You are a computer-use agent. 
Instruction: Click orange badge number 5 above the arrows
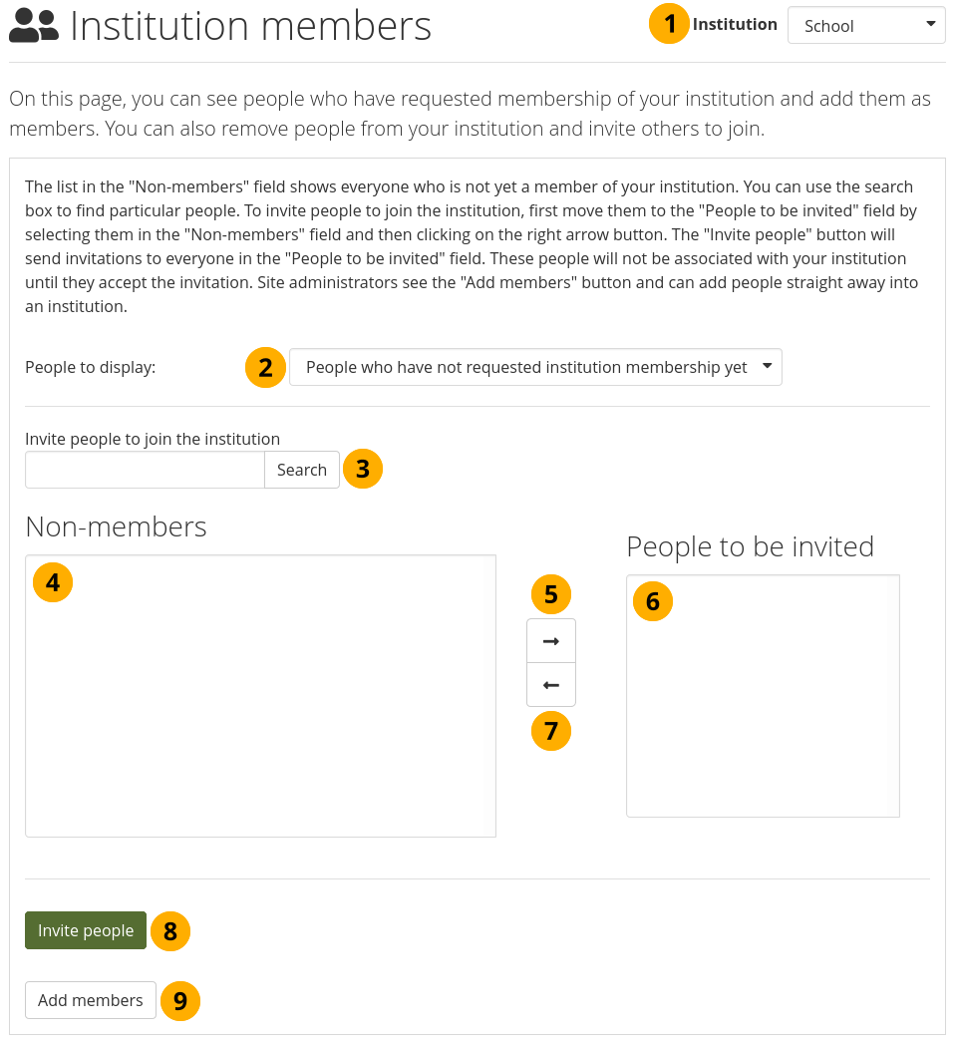tap(551, 595)
